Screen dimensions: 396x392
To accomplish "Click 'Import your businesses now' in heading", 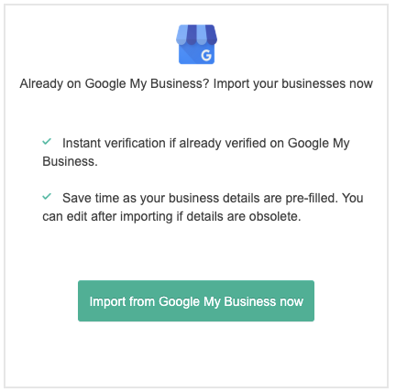I will (x=293, y=83).
